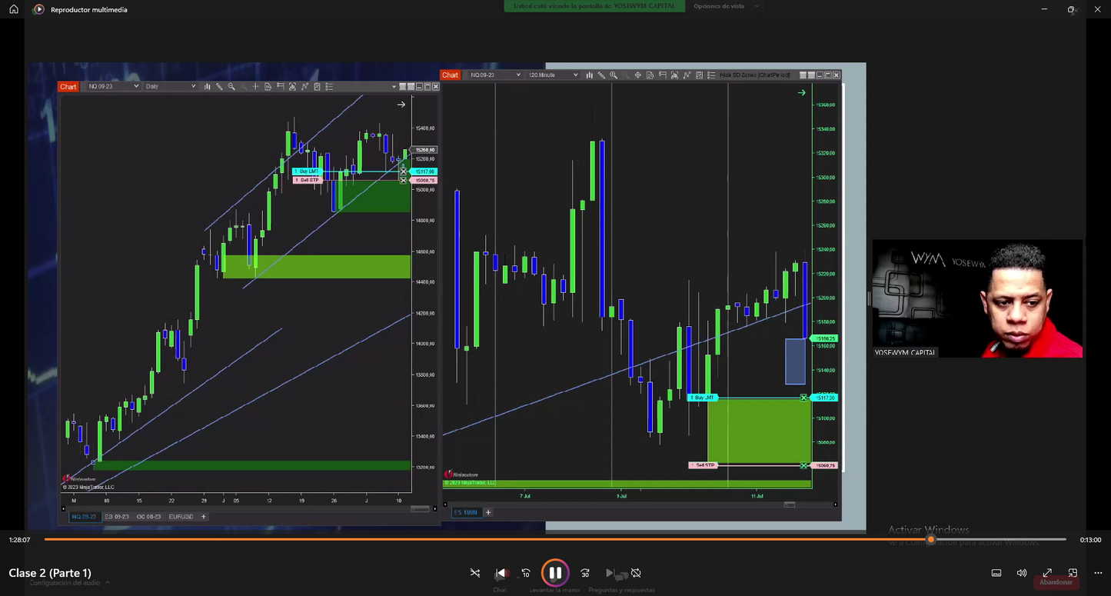Screen dimensions: 1111x596
Task: Click zoom in magnifier in 120 Minute chart
Action: [x=614, y=75]
